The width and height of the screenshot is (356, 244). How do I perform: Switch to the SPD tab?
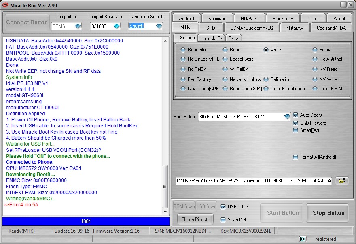tap(210, 28)
